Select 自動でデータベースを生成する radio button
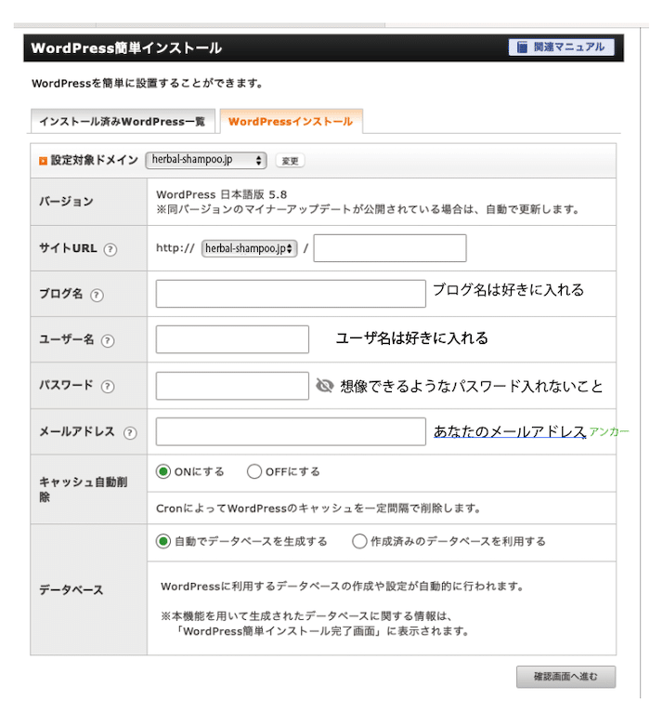Screen dimensions: 650x713 [x=163, y=541]
